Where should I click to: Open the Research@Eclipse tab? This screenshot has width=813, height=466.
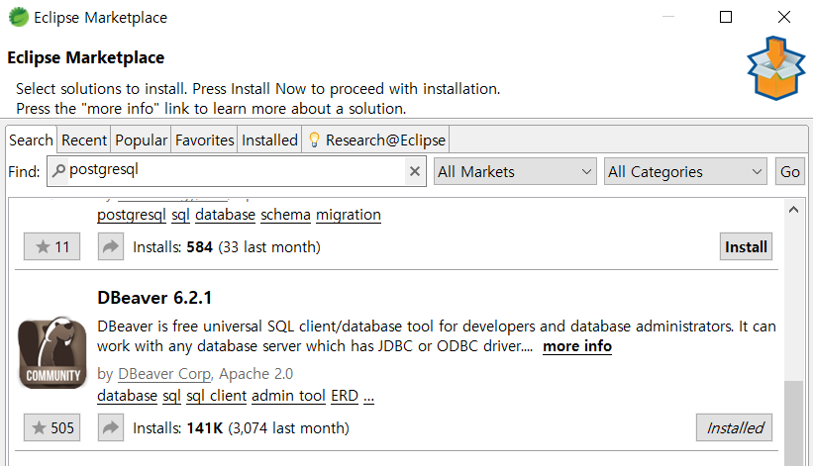tap(377, 140)
